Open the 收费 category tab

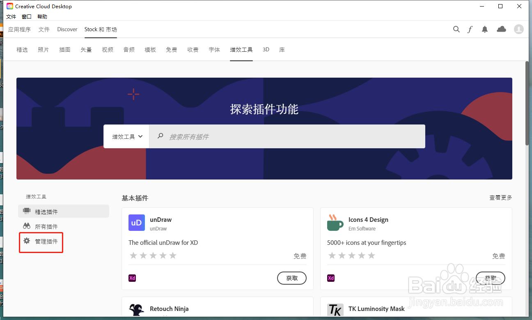point(193,50)
